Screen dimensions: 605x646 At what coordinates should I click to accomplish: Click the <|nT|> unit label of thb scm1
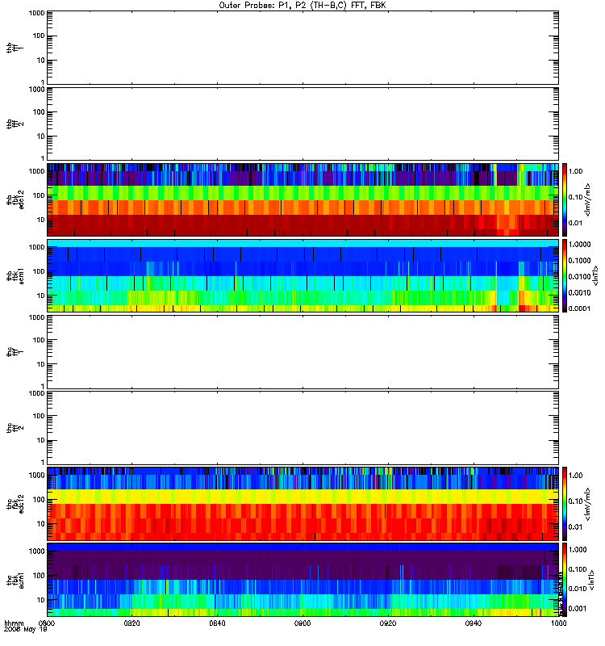click(x=595, y=275)
